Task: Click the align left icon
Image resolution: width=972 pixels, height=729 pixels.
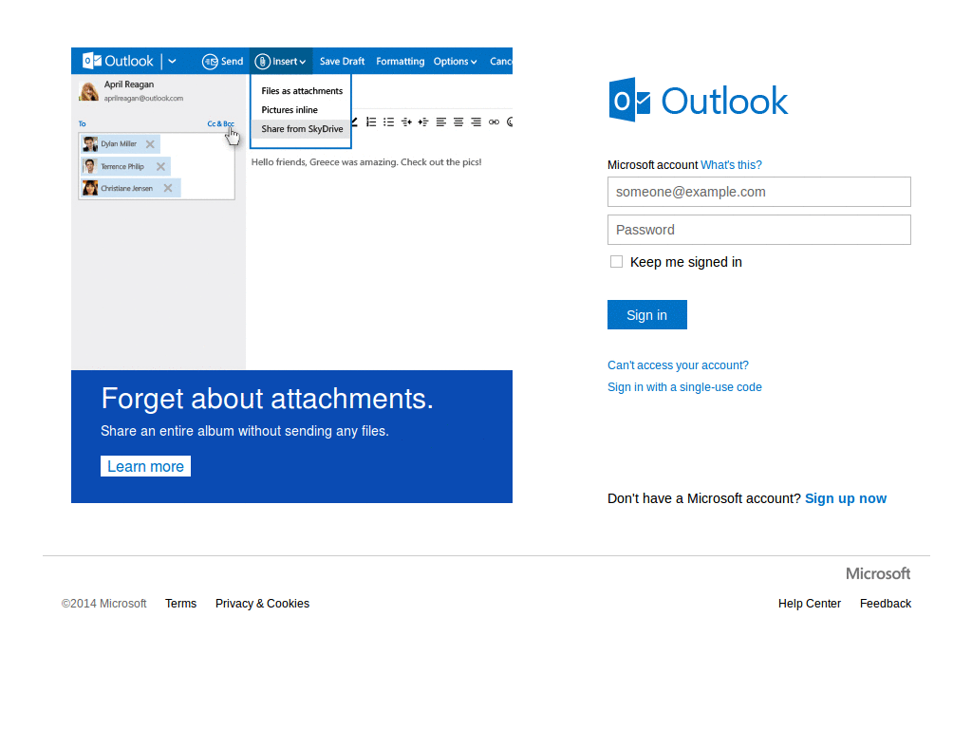Action: [440, 122]
